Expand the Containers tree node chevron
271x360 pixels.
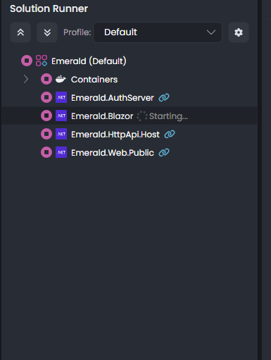coord(26,80)
